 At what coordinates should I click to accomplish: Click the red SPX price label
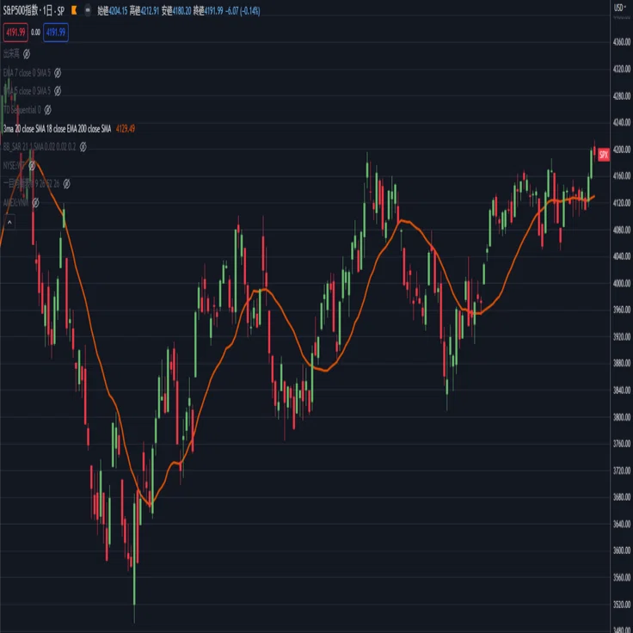[x=604, y=154]
